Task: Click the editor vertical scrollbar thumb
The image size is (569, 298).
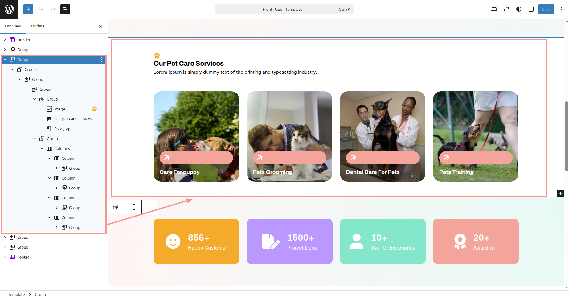Action: 567,136
